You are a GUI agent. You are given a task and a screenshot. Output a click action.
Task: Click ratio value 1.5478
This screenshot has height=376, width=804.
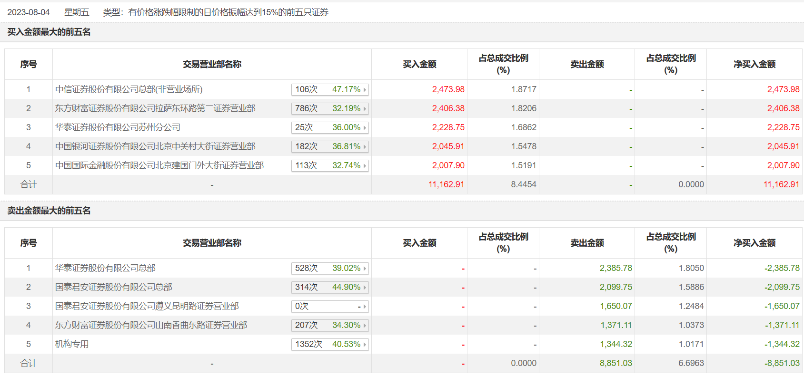pyautogui.click(x=524, y=146)
